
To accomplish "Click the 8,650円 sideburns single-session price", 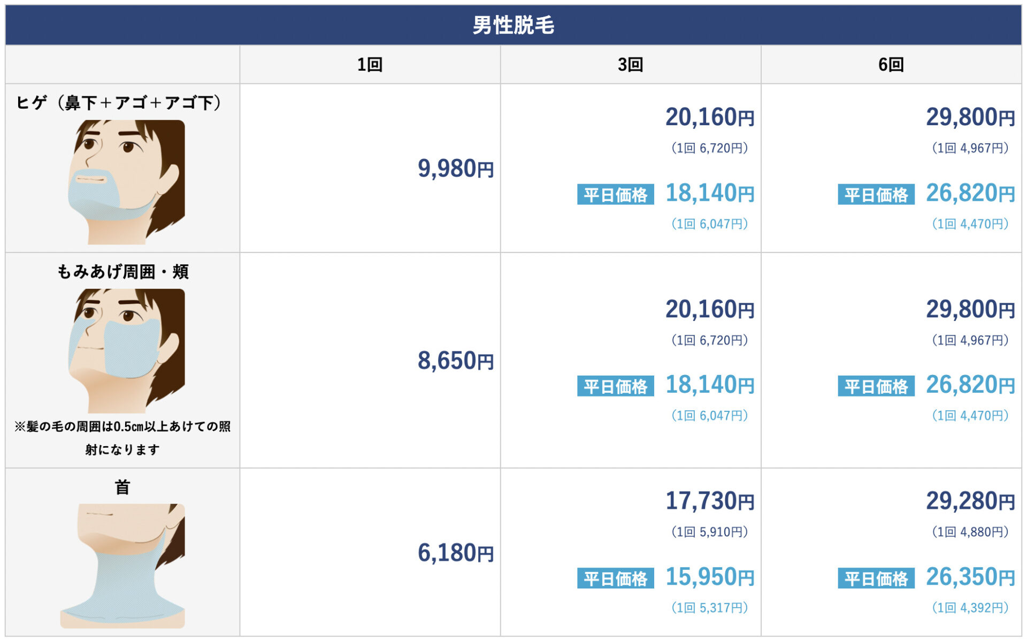I will pos(455,361).
